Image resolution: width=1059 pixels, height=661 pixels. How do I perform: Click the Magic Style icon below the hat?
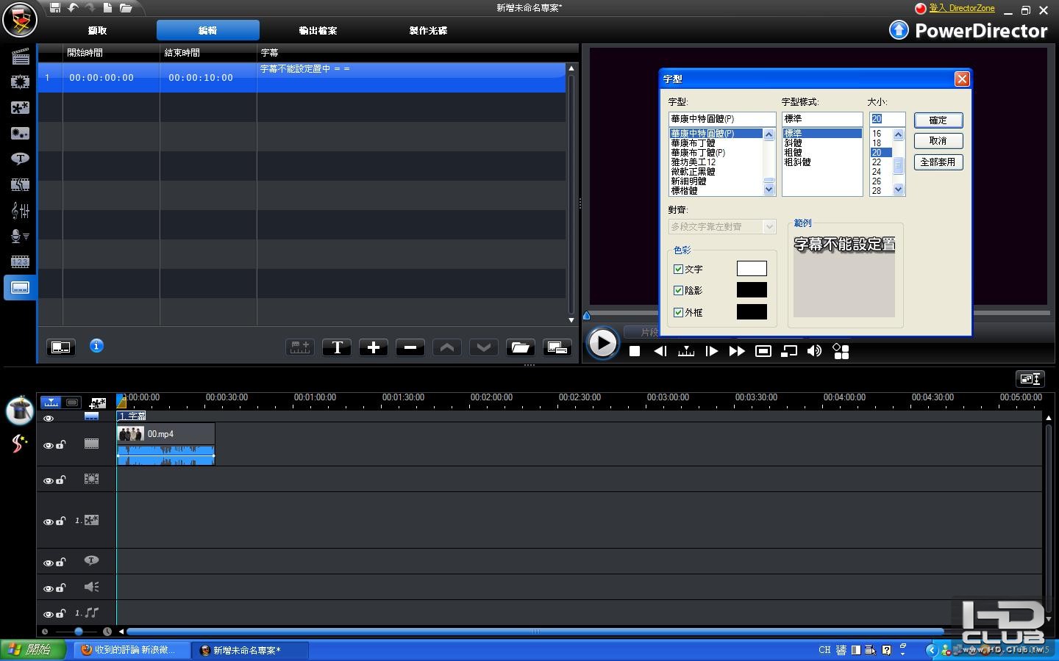pos(20,444)
